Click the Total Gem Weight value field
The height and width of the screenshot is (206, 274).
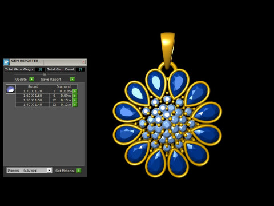pyautogui.click(x=40, y=69)
